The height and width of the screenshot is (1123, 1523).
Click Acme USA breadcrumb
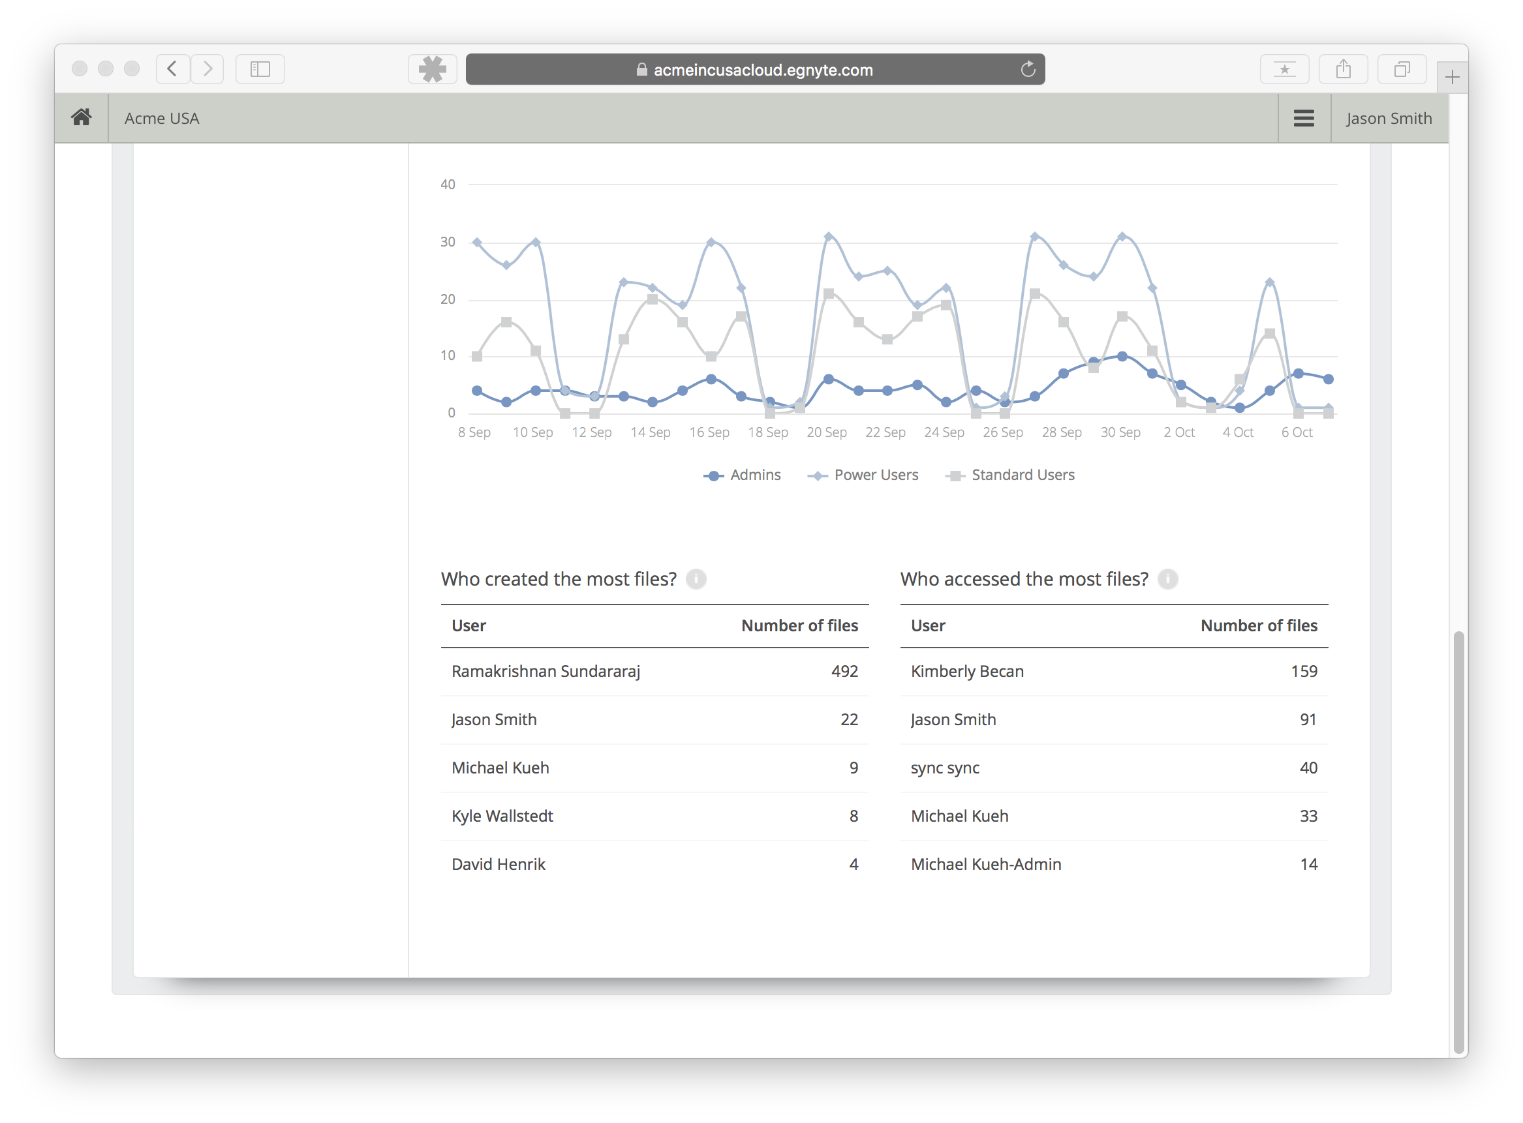[162, 118]
